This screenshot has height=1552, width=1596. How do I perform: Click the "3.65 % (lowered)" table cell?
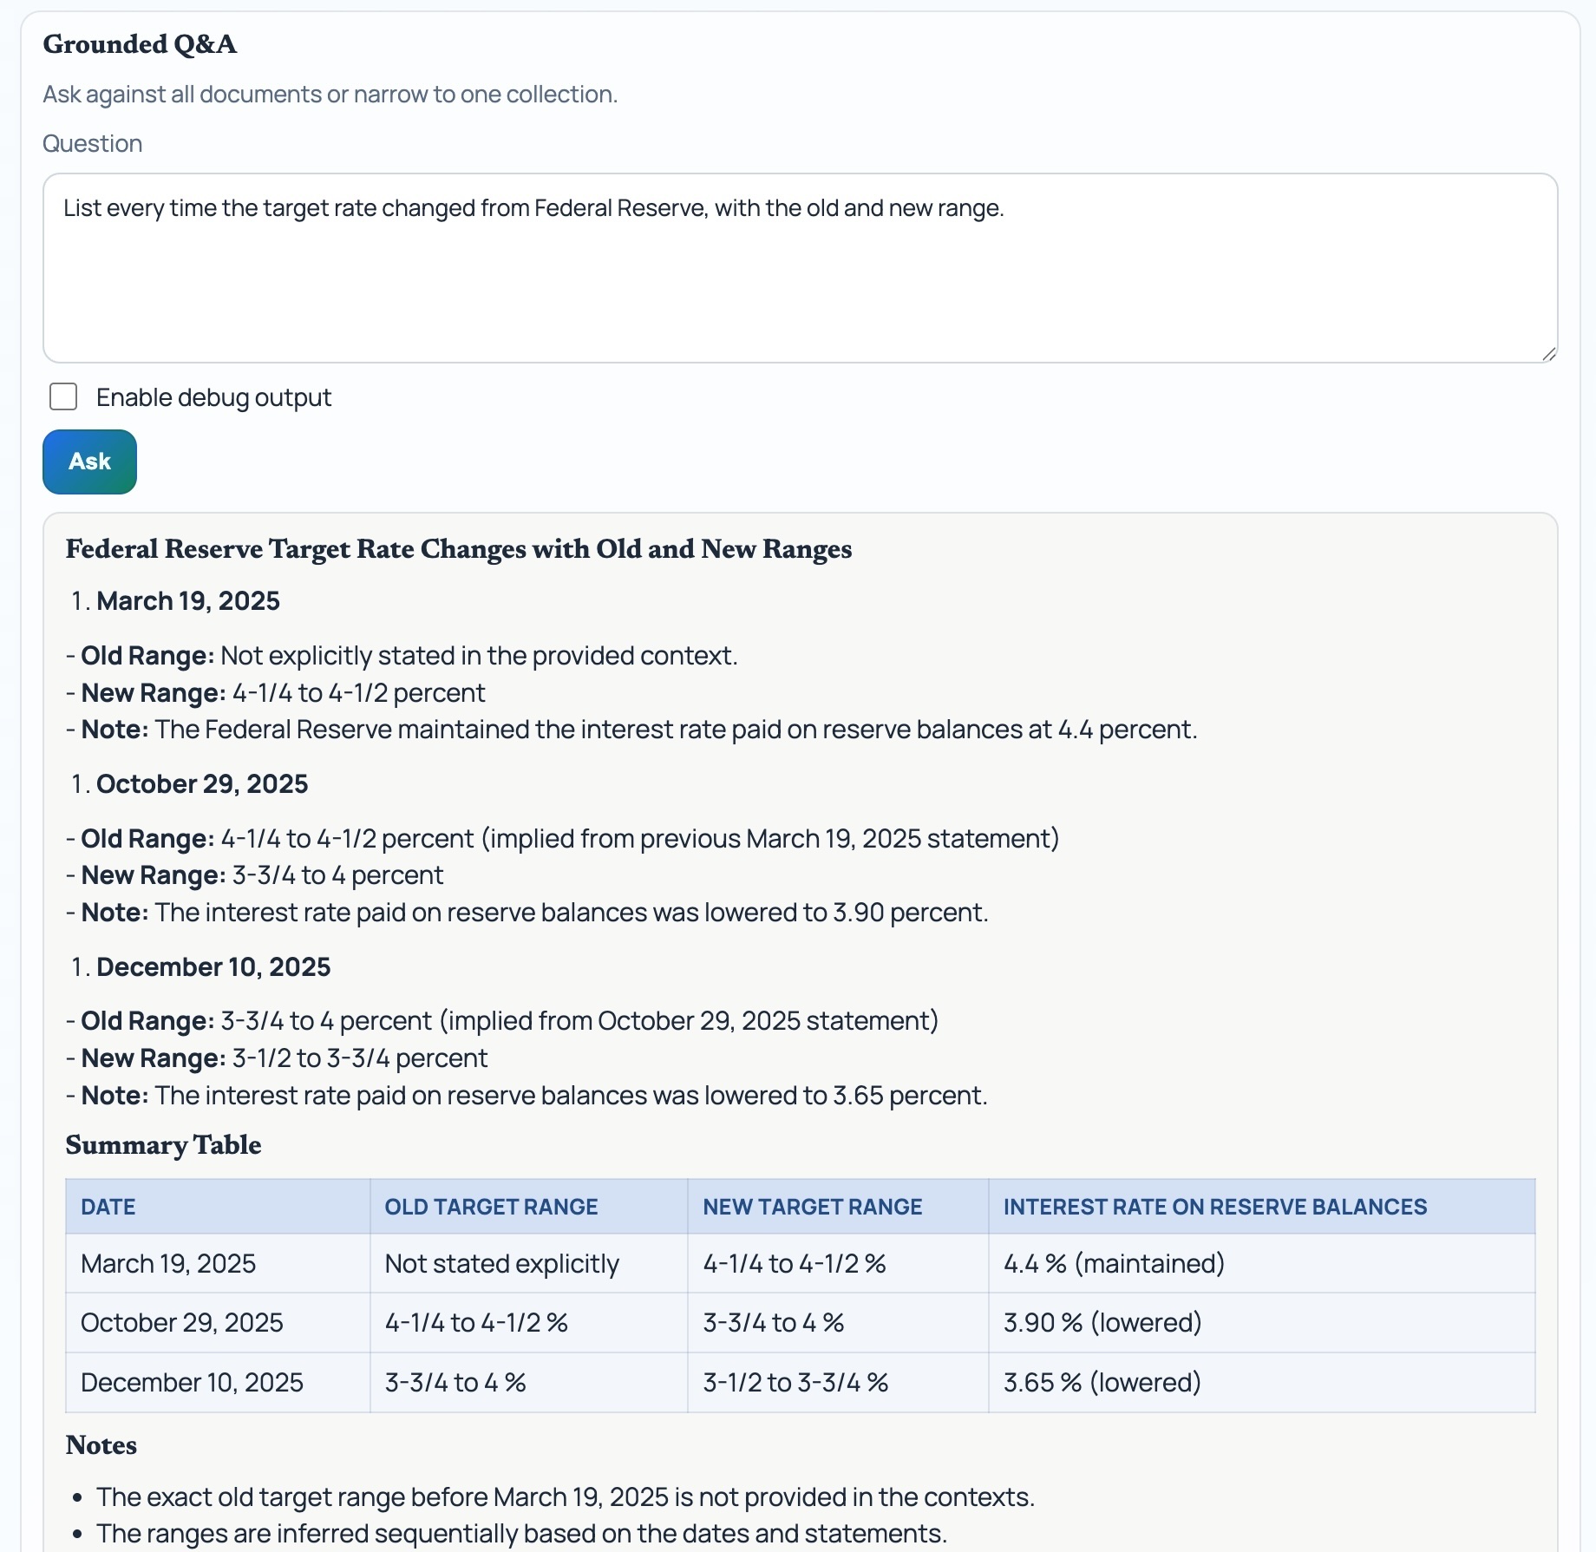[1102, 1383]
